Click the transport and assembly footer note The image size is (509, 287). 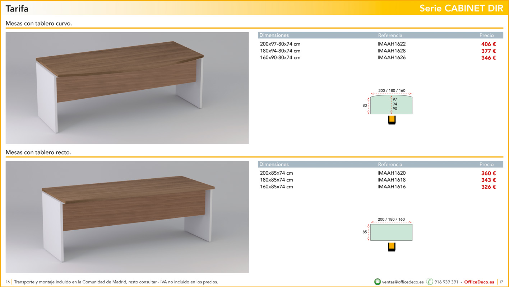[116, 282]
